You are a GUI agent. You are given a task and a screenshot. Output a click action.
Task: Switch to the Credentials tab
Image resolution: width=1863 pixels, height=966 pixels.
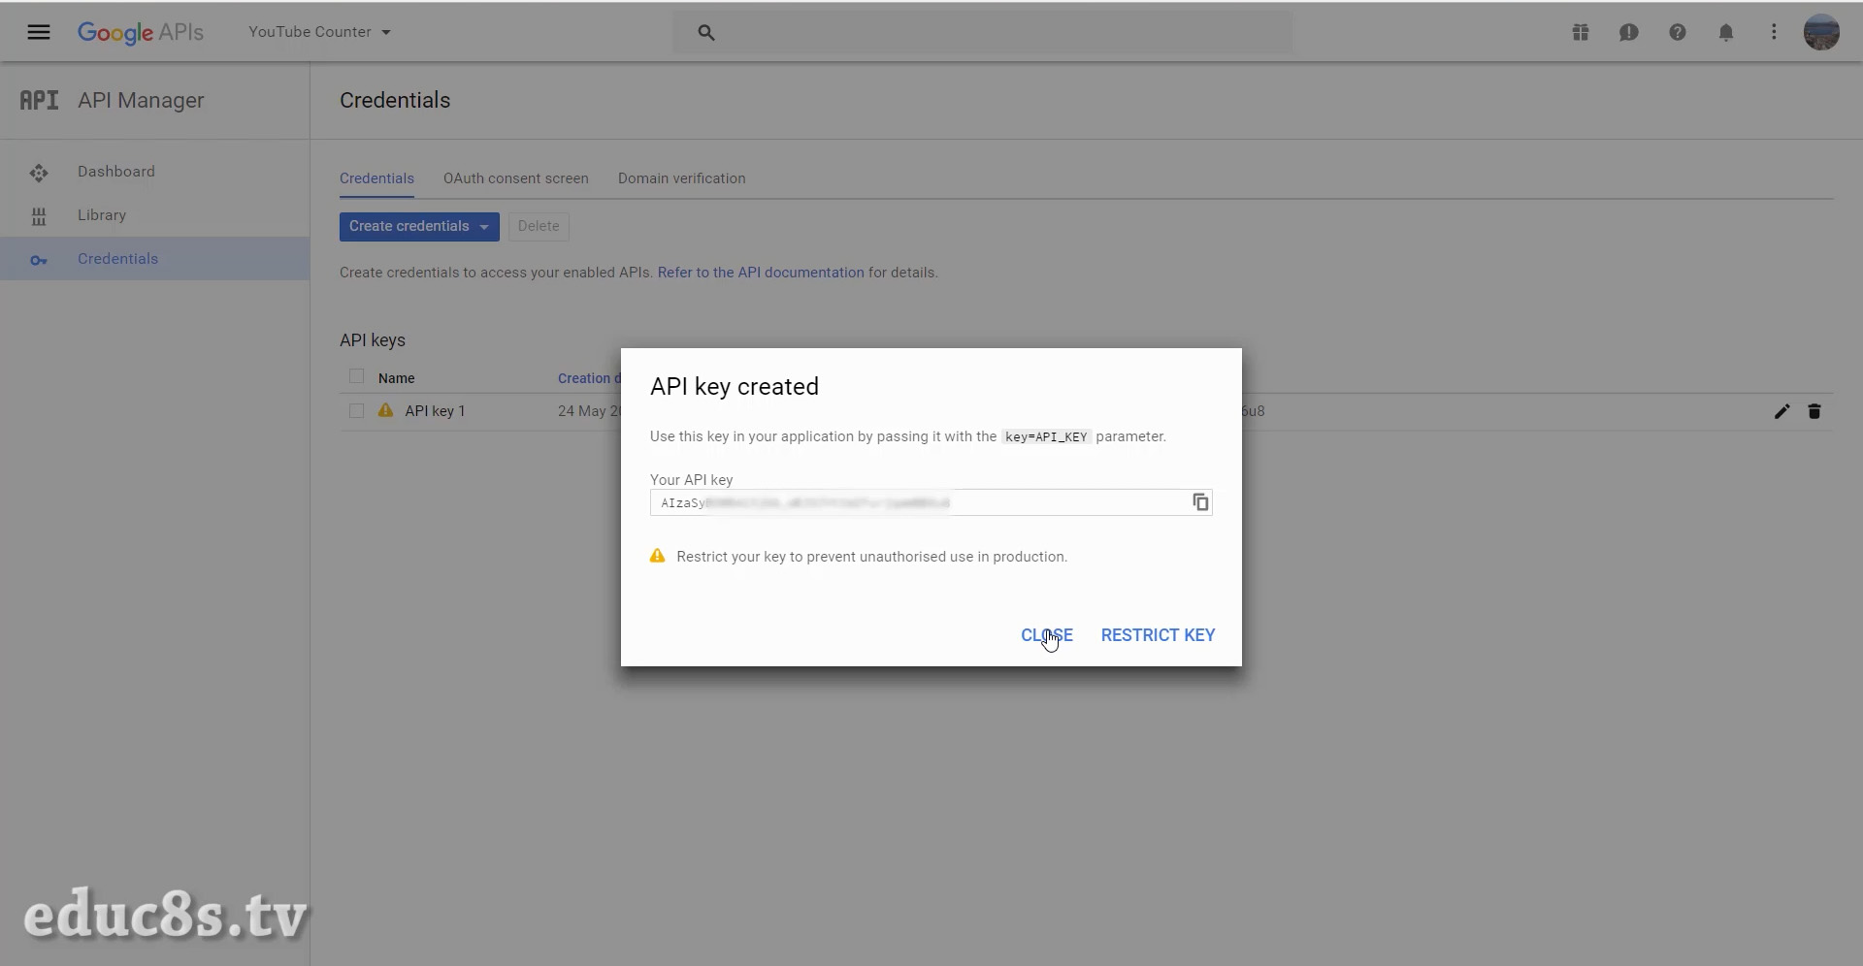coord(376,178)
